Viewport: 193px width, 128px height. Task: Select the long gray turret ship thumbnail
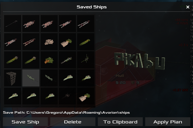tap(67, 60)
